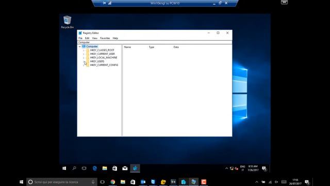Maximize the Registry Editor window
The image size is (330, 186).
pyautogui.click(x=218, y=33)
